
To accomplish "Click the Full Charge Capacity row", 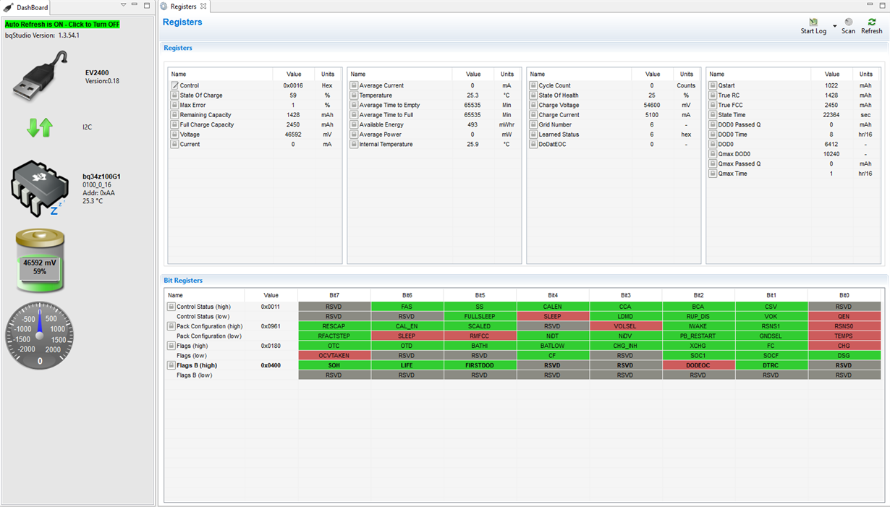I will click(254, 124).
